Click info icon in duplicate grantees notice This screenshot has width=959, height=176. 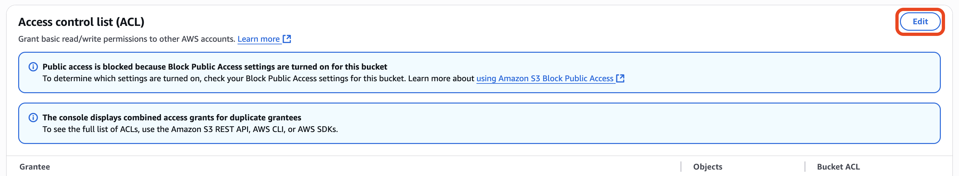(x=33, y=118)
